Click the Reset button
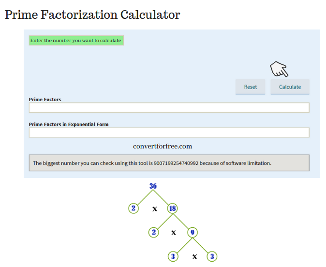Viewport: 326px width, 267px height. click(x=251, y=87)
